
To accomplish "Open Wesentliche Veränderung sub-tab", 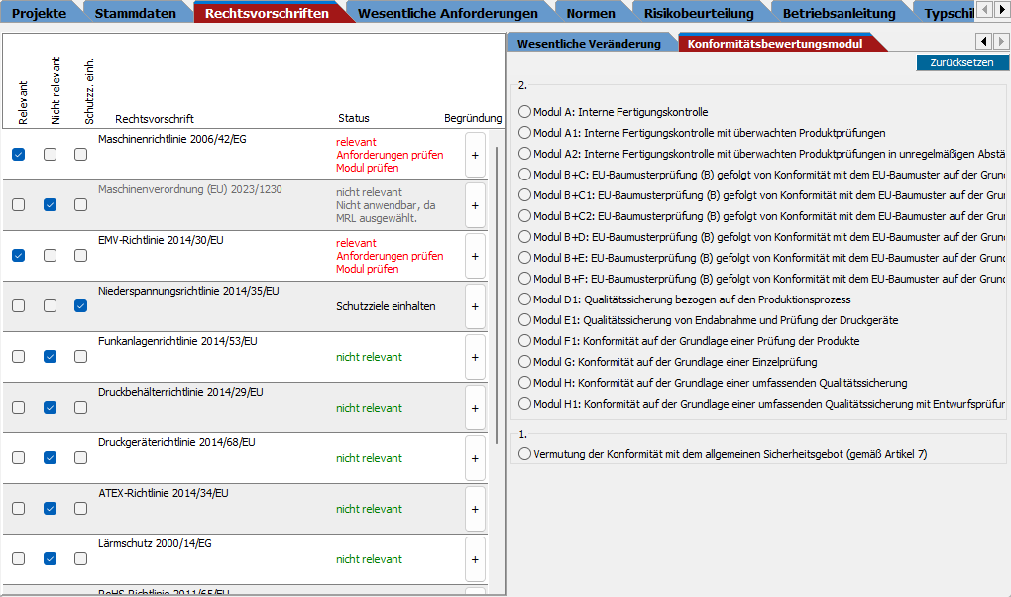I will tap(588, 44).
